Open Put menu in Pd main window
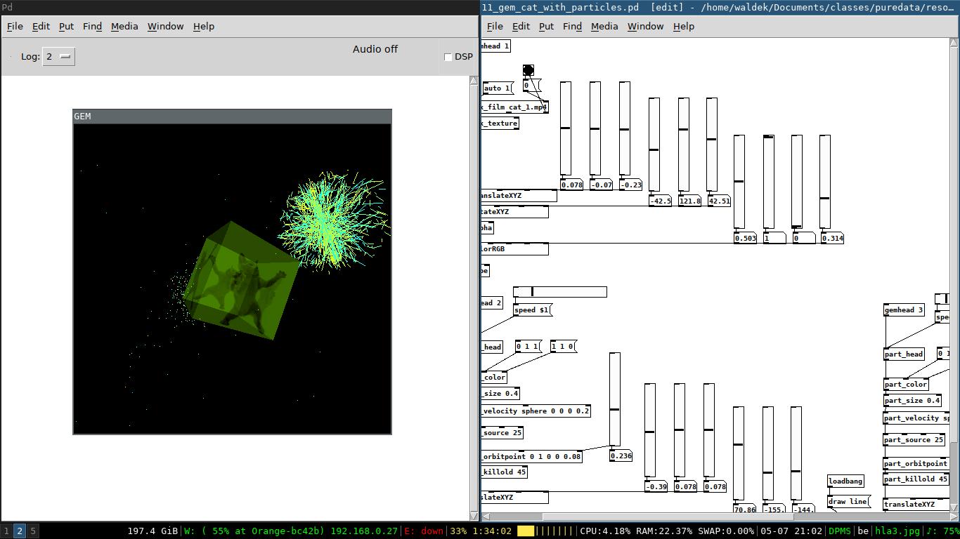This screenshot has height=539, width=960. coord(66,26)
